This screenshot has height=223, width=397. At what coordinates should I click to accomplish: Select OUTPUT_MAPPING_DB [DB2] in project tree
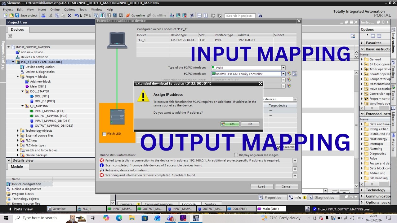coord(54,126)
